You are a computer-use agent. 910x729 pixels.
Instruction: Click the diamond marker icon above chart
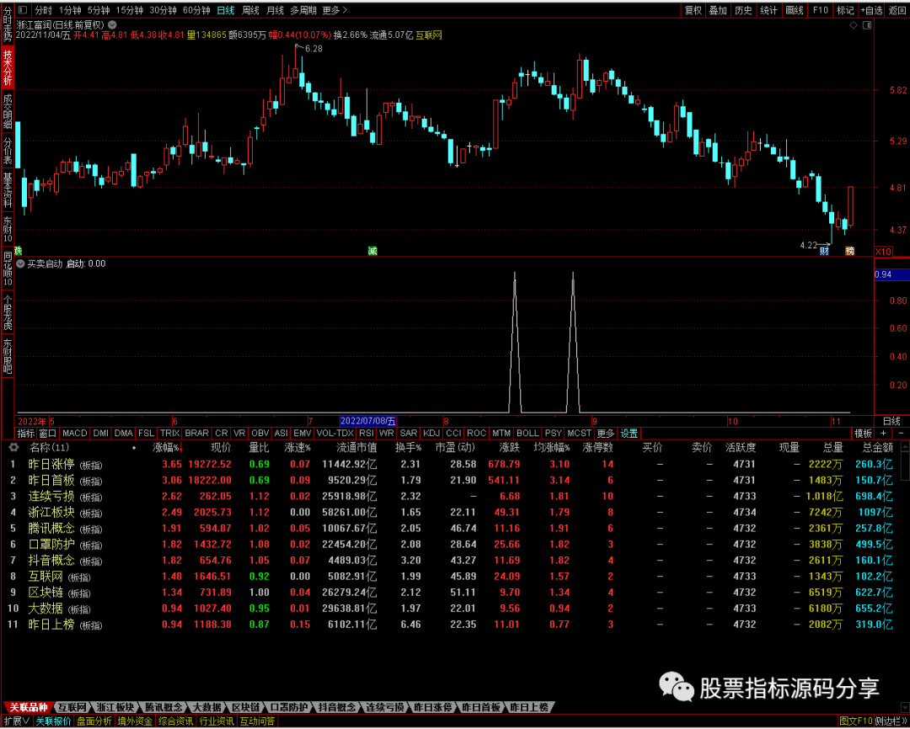point(853,25)
